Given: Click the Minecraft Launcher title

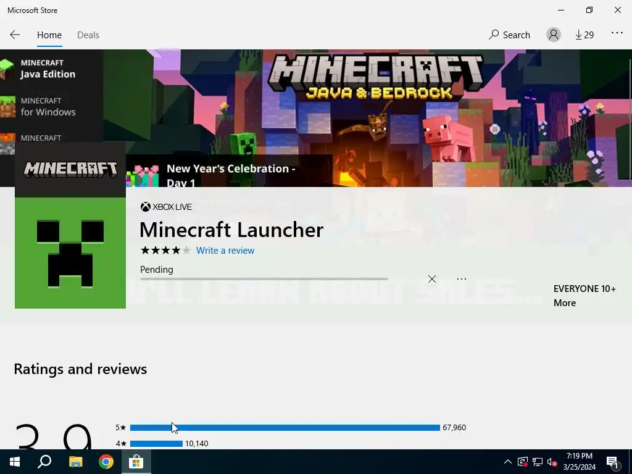Looking at the screenshot, I should [x=231, y=230].
